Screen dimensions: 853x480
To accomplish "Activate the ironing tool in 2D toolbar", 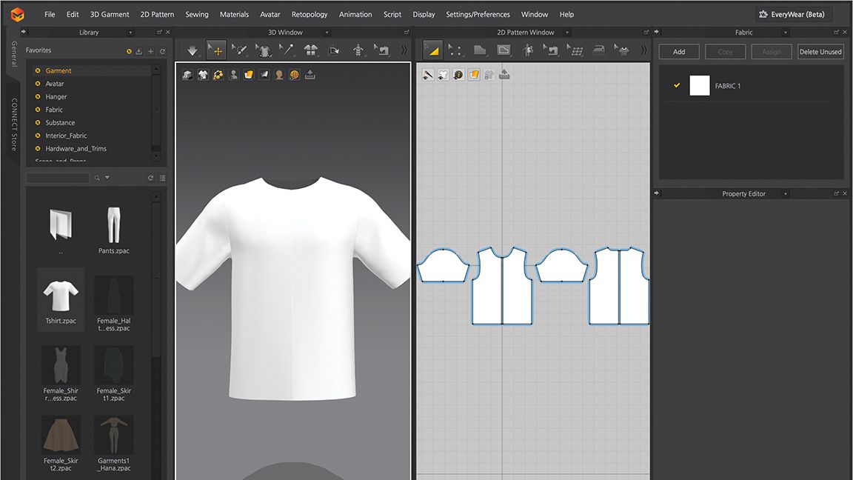I will tap(598, 50).
